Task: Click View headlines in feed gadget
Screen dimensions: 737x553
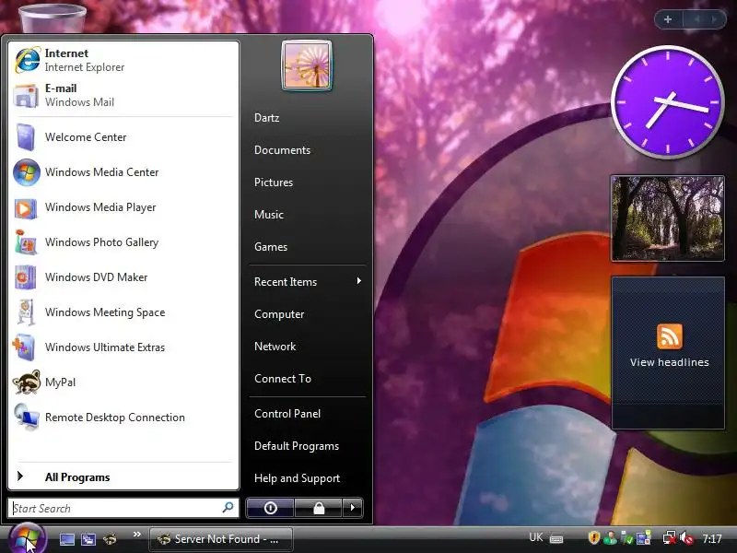Action: click(x=670, y=362)
